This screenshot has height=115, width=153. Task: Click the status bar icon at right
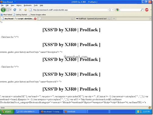coord(149,108)
